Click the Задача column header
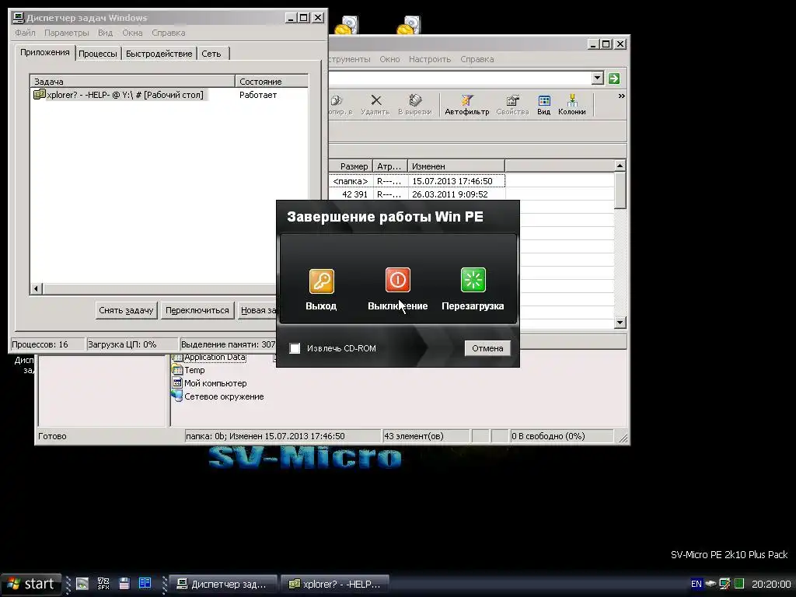 tap(132, 81)
